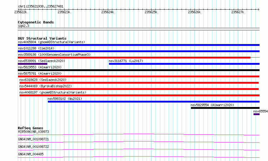Select the nsv4068197 (gnomADStructuralVariants) label
This screenshot has height=161, width=268.
click(53, 92)
